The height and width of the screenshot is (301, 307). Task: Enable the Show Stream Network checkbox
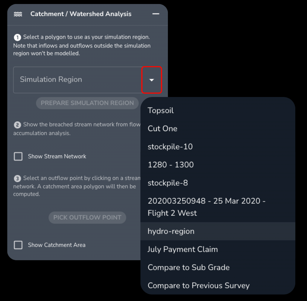(x=18, y=157)
